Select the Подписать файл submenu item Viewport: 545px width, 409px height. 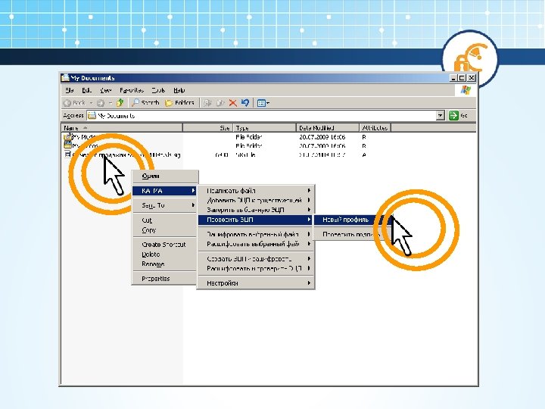pyautogui.click(x=256, y=191)
